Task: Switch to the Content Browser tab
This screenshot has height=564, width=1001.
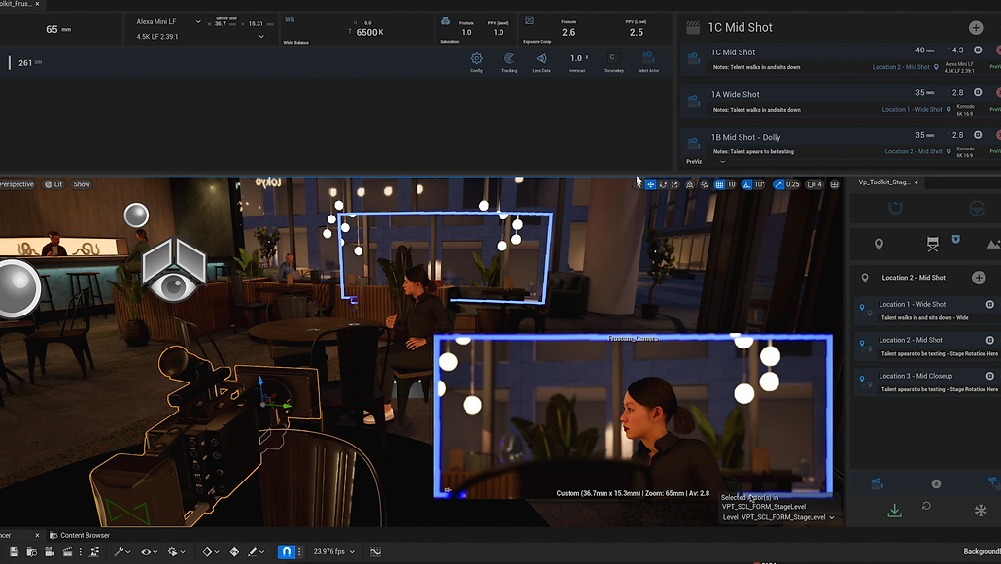Action: (80, 535)
